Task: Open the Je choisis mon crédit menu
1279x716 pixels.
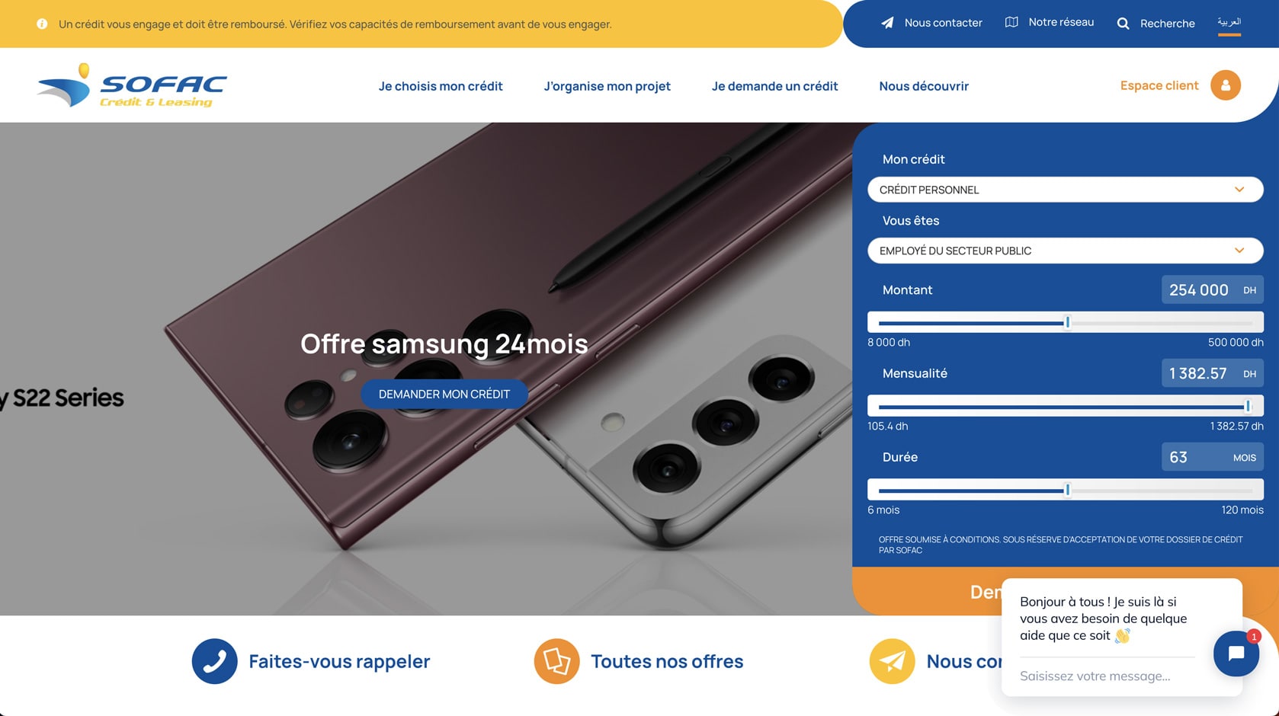Action: click(441, 86)
